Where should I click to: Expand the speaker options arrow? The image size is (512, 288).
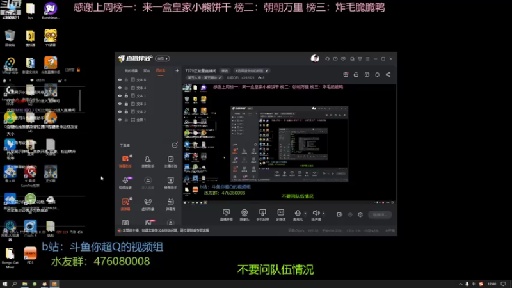324,214
